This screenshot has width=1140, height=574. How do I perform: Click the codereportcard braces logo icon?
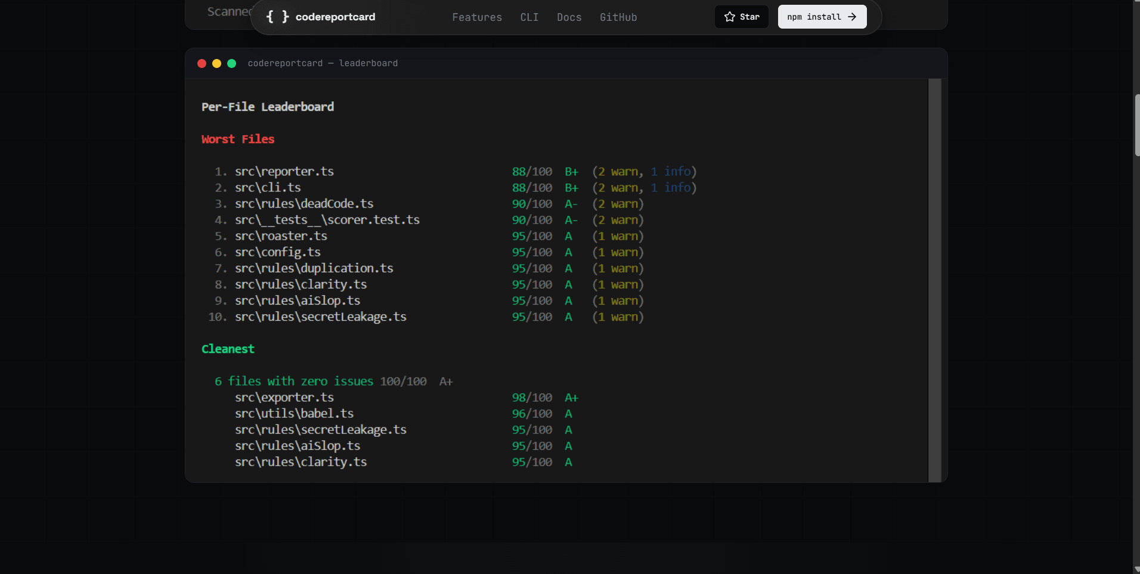point(277,17)
